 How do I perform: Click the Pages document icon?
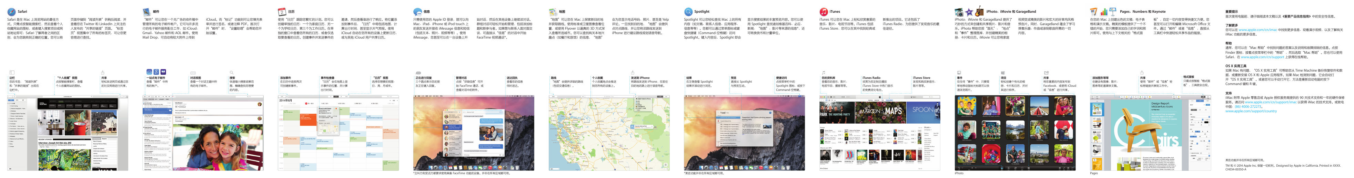pyautogui.click(x=1094, y=12)
